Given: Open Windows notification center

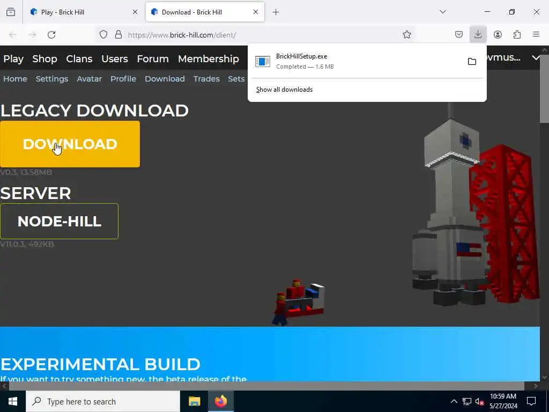Looking at the screenshot, I should [x=531, y=401].
